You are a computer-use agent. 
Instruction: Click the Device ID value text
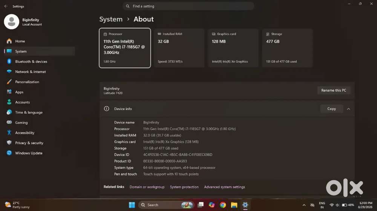pyautogui.click(x=178, y=155)
